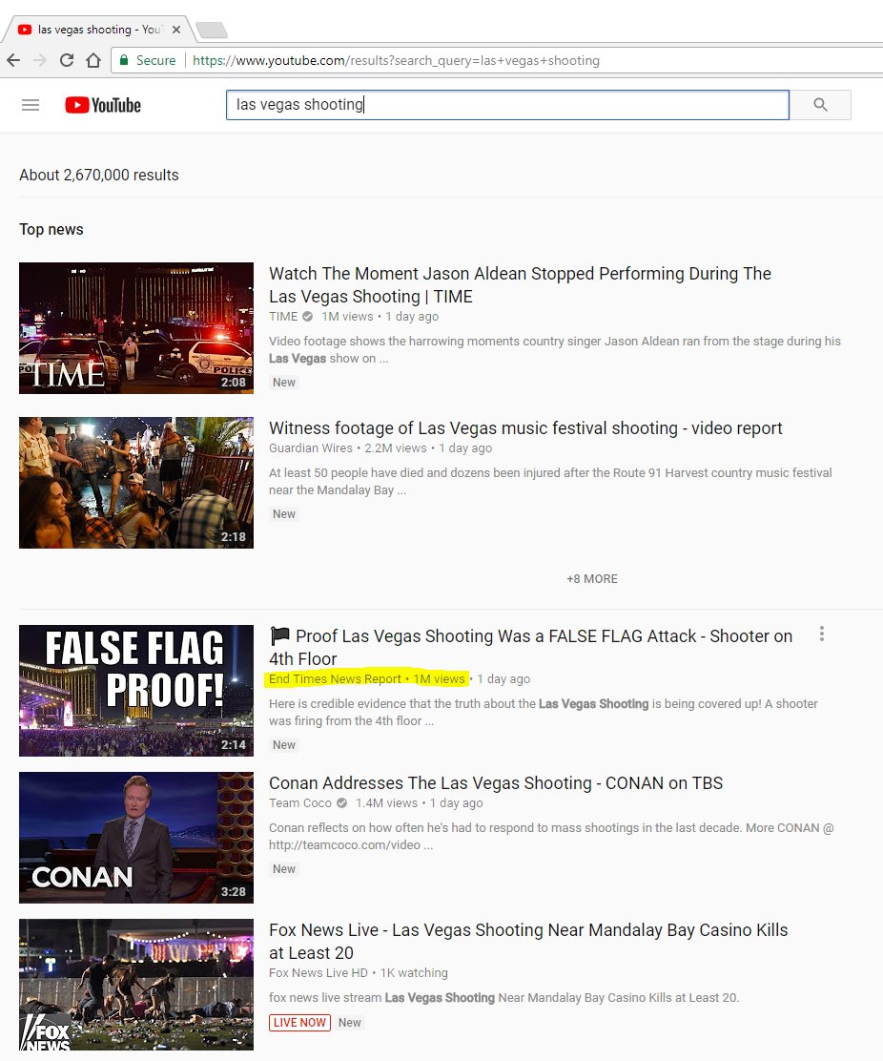The image size is (883, 1061).
Task: Click the magnifying glass search button
Action: point(820,105)
